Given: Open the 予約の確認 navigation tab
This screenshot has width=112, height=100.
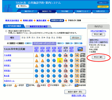Looking at the screenshot, I should coord(65,11).
